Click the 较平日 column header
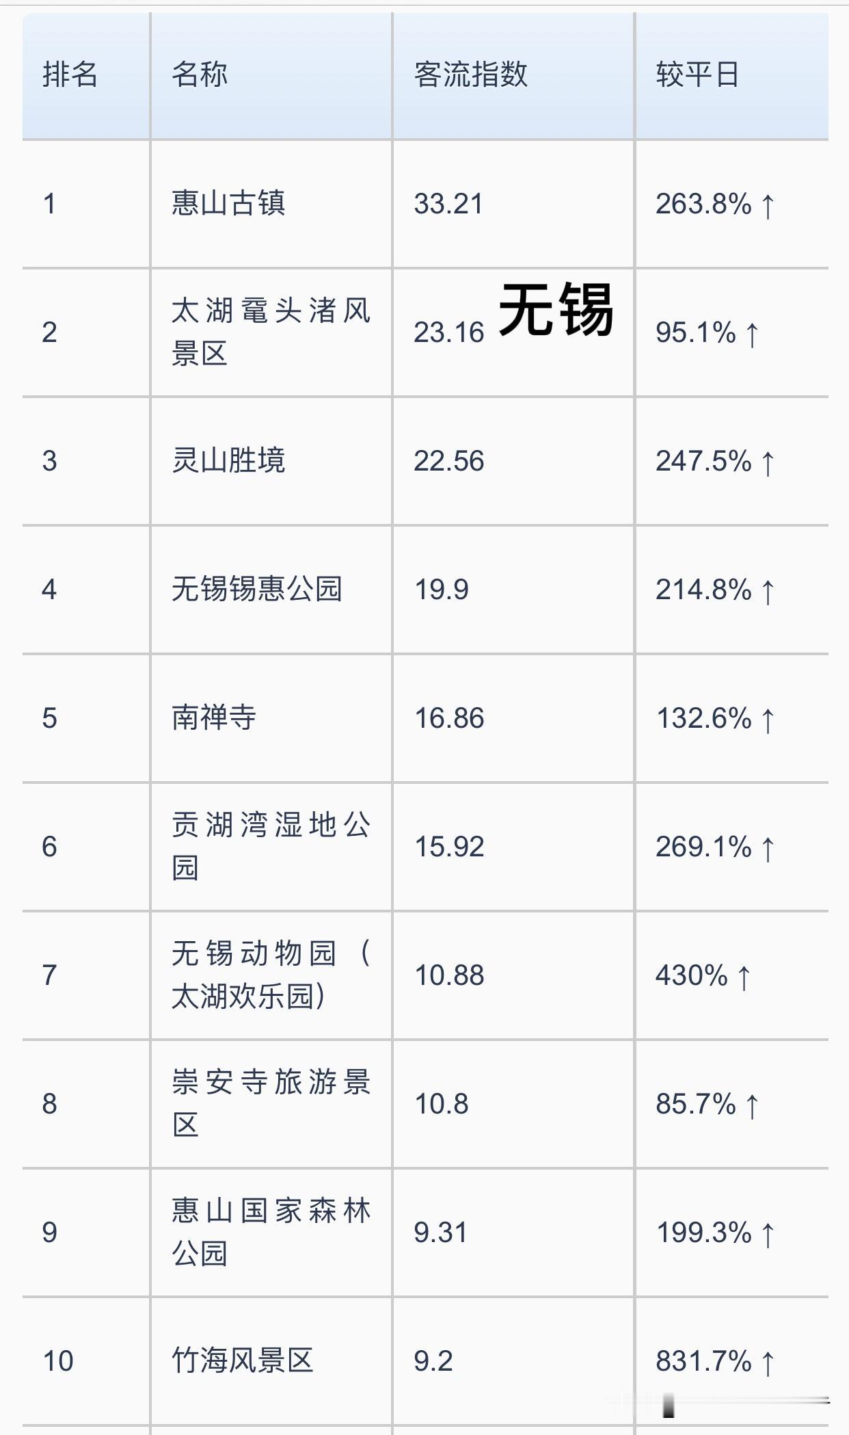849x1435 pixels. 697,75
